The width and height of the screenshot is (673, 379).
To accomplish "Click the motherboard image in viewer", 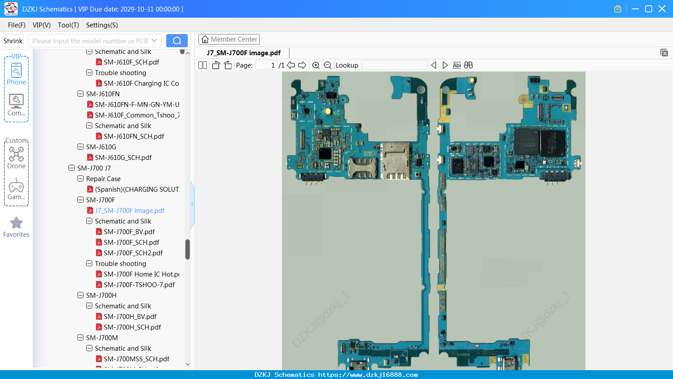I will point(433,221).
